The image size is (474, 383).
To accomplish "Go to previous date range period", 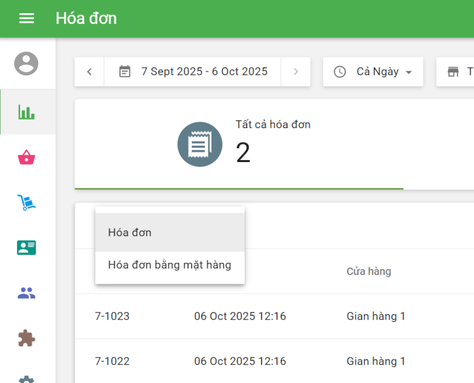I will click(89, 72).
